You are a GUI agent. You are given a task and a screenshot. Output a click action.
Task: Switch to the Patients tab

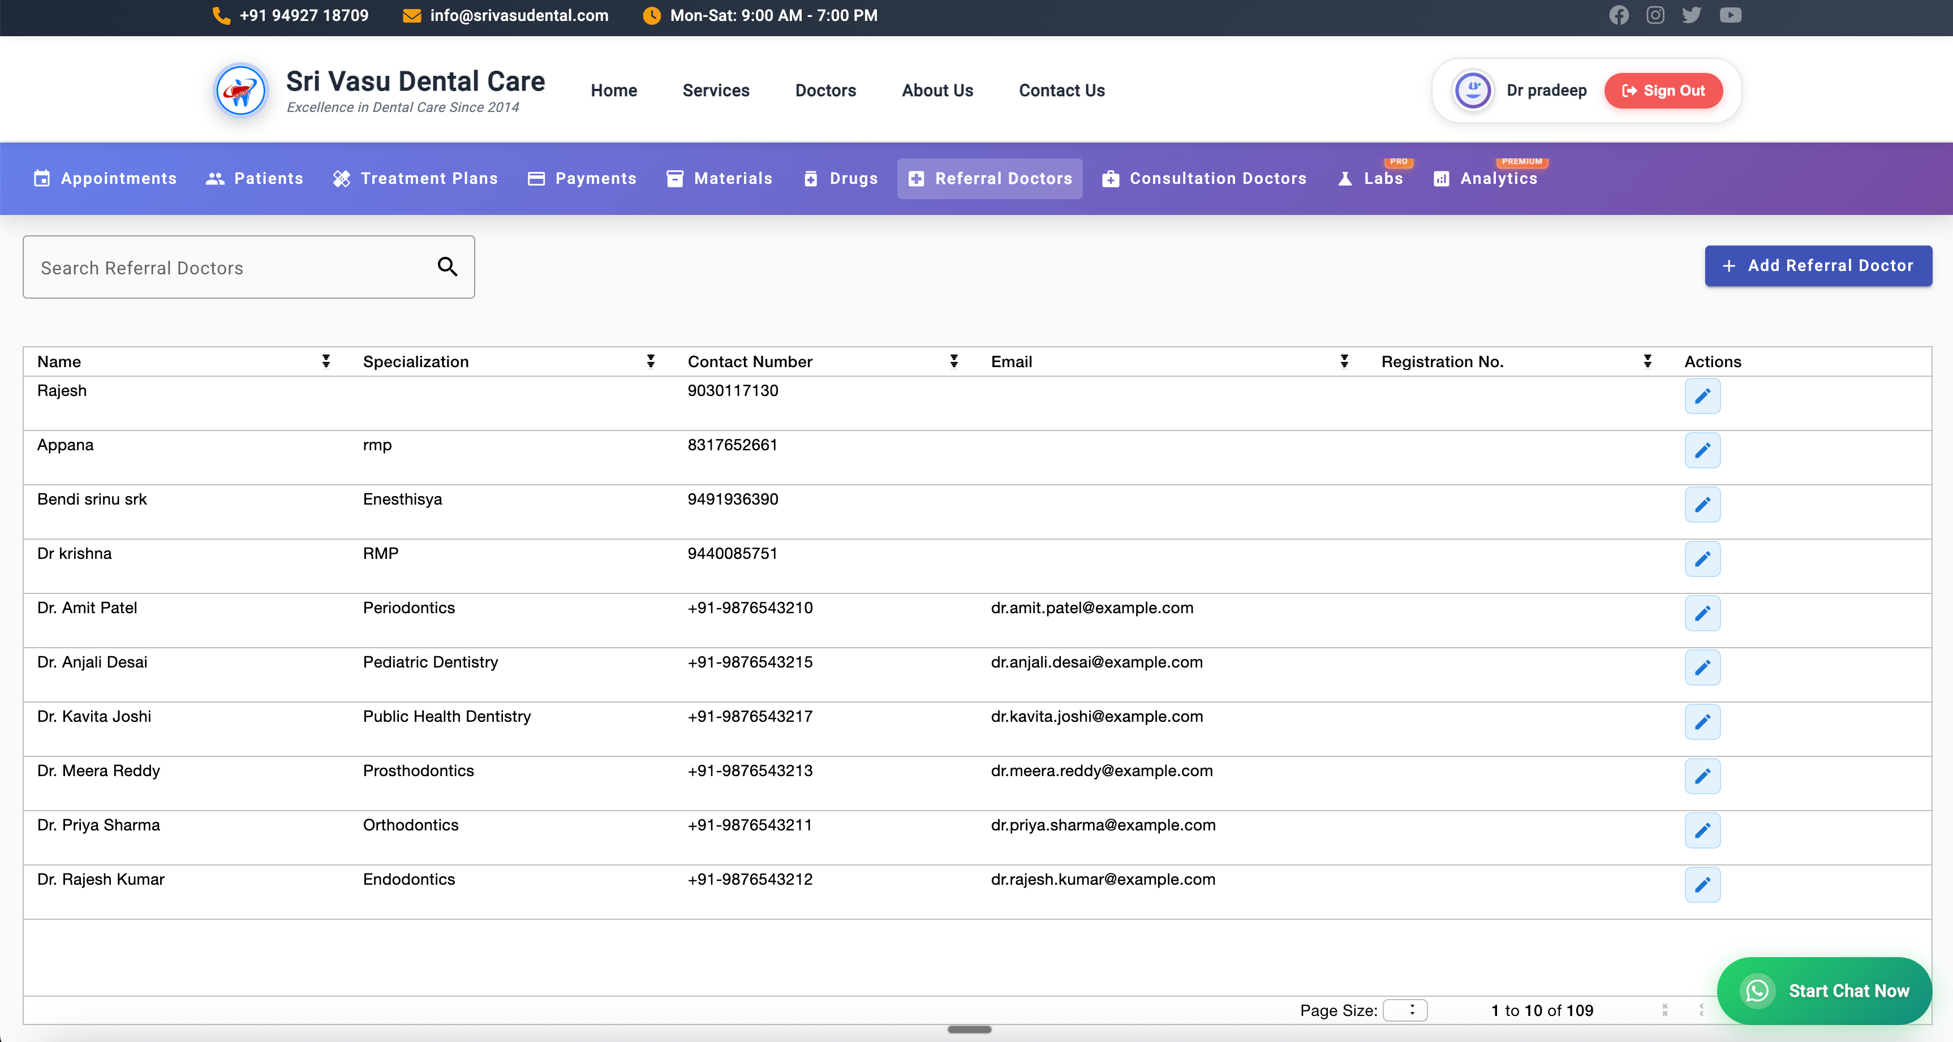pyautogui.click(x=255, y=179)
